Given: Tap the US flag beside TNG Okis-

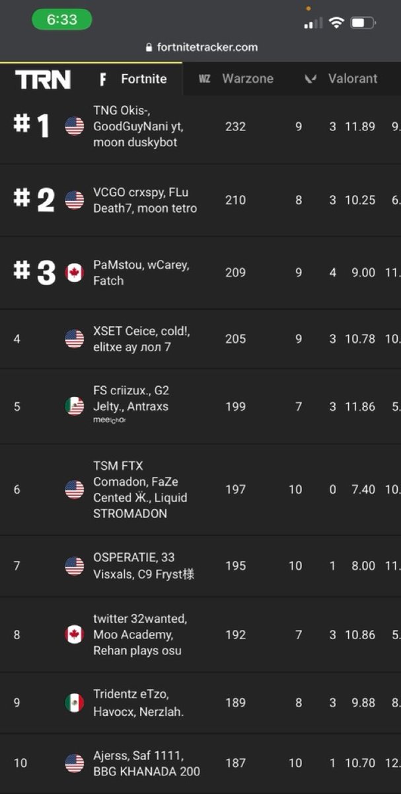Looking at the screenshot, I should [x=75, y=126].
